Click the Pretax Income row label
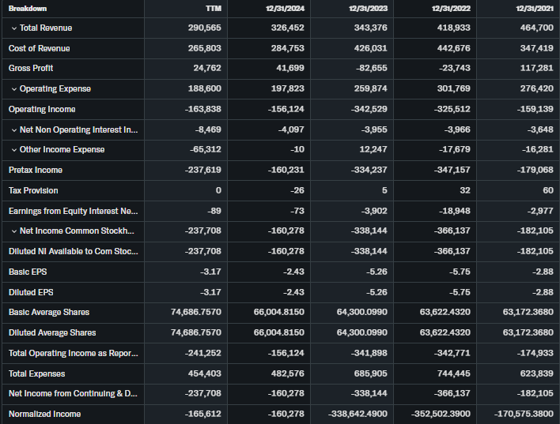The image size is (560, 424). (35, 170)
